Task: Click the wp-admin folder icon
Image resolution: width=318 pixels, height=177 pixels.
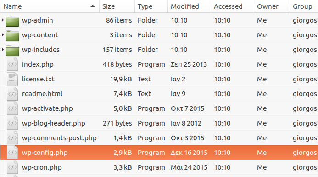Action: click(x=12, y=21)
